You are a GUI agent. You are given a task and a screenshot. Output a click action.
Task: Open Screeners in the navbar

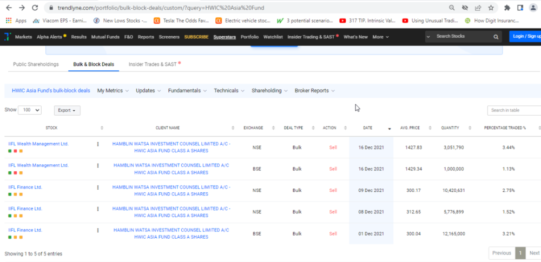pyautogui.click(x=169, y=37)
